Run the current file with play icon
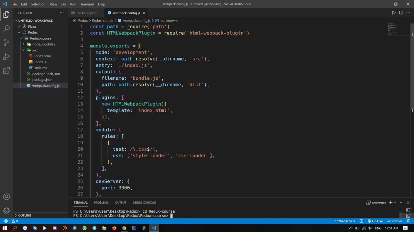The image size is (414, 232). pyautogui.click(x=394, y=13)
